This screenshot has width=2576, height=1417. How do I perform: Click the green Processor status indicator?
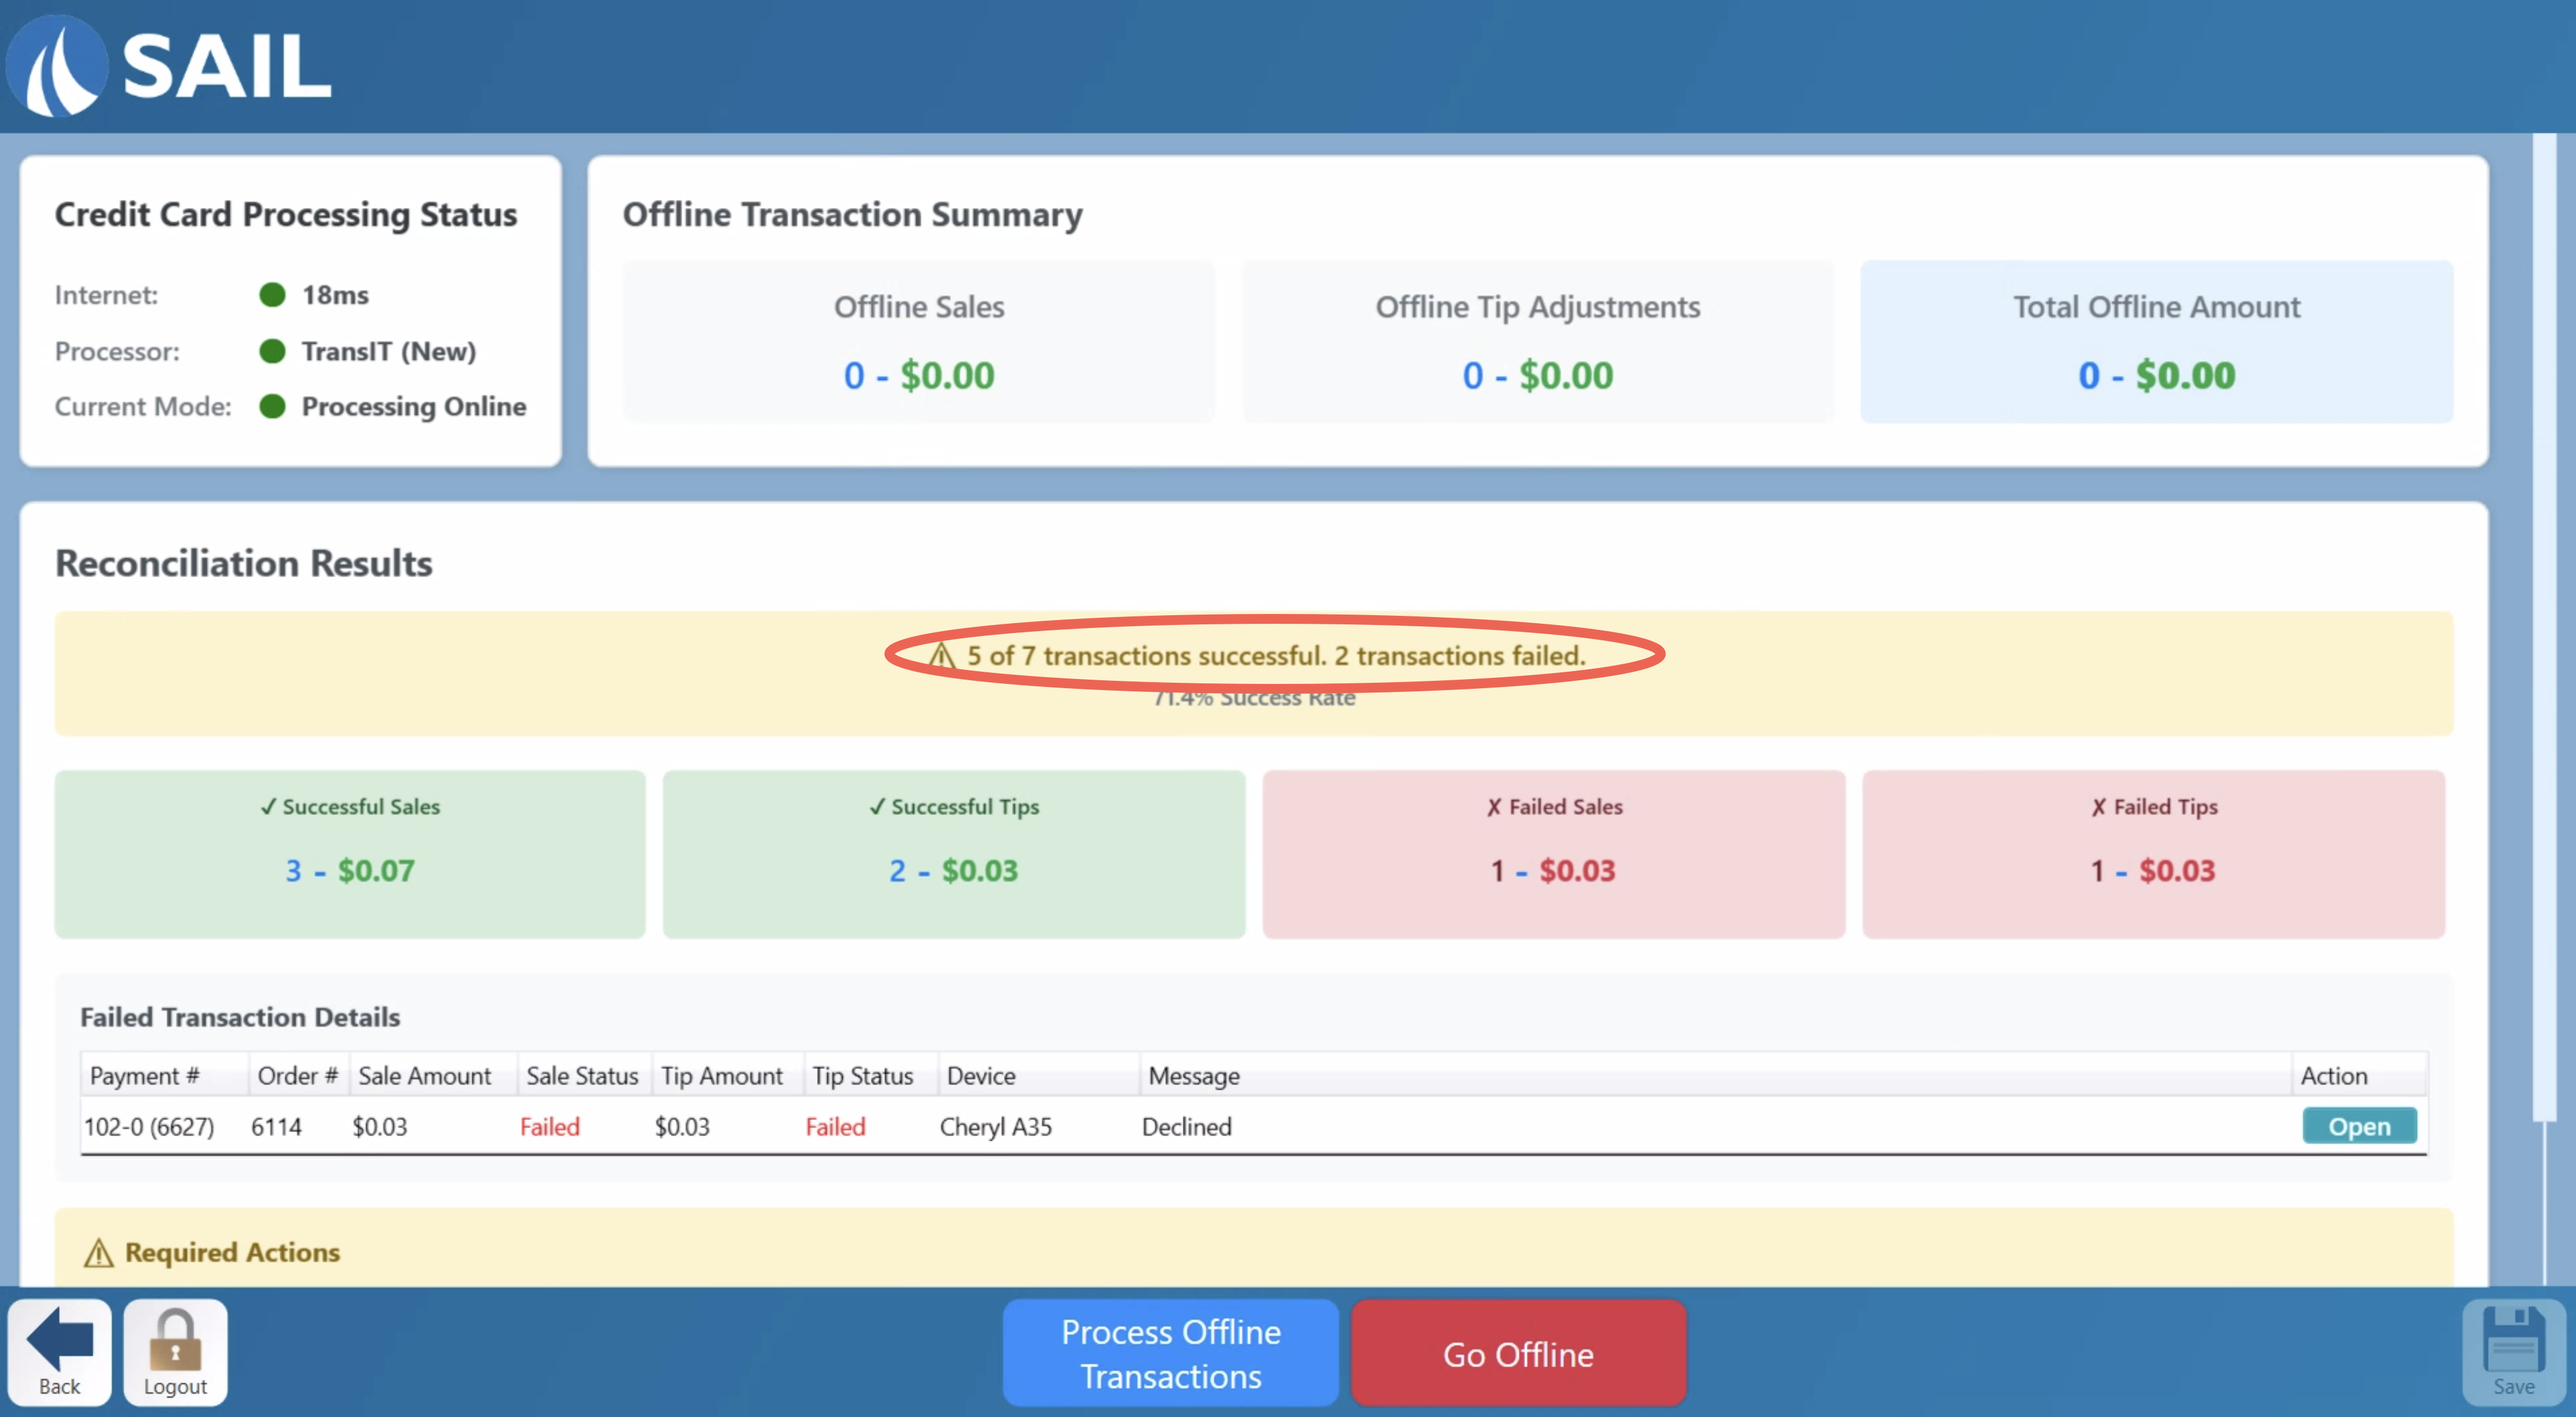coord(272,351)
